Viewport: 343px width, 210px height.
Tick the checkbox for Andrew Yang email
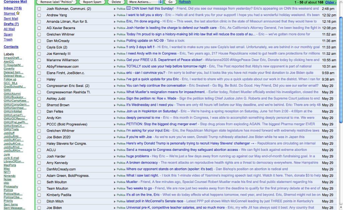point(39,15)
